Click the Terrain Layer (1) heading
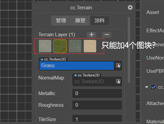Image resolution: width=164 pixels, height=124 pixels. [57, 35]
